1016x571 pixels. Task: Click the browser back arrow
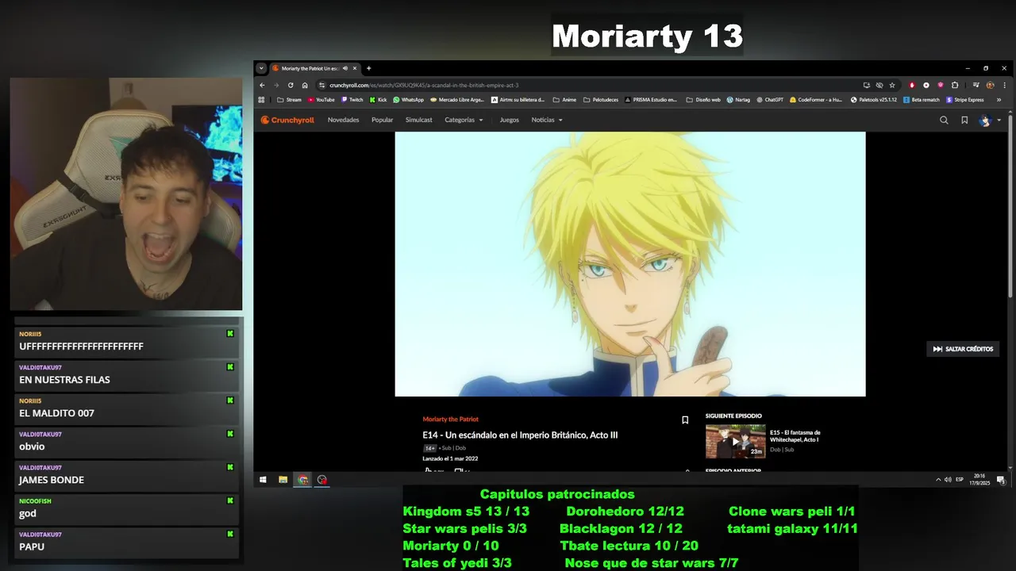262,85
